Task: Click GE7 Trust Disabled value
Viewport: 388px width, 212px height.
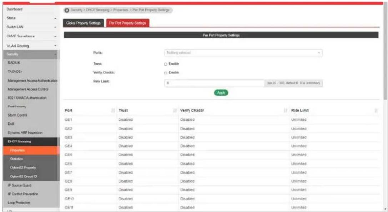Action: point(125,172)
